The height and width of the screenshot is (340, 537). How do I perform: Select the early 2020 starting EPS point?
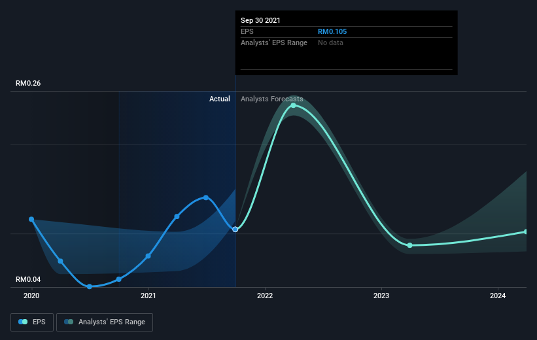point(31,219)
